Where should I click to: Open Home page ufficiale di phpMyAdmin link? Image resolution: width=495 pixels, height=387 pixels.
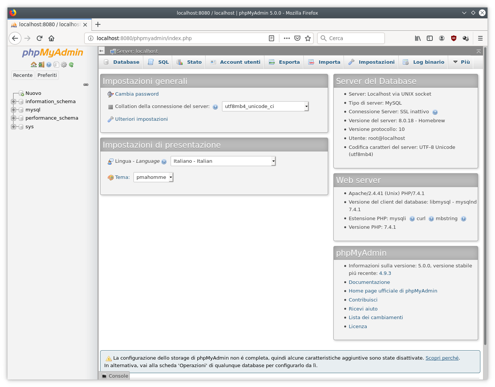click(393, 291)
